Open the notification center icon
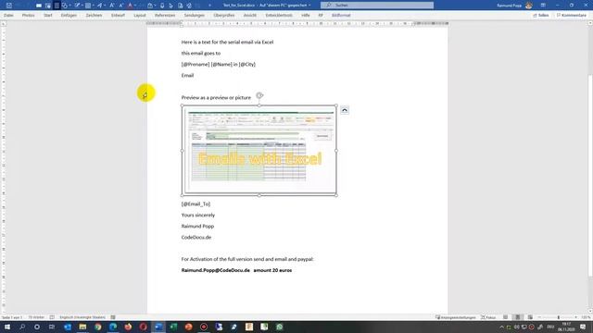Viewport: 593px width, 333px height. 583,327
